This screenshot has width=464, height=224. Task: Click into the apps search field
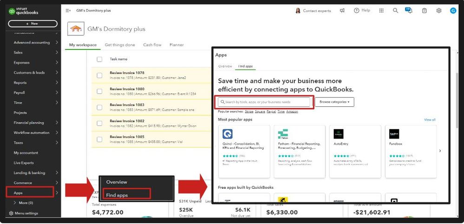[x=264, y=102]
